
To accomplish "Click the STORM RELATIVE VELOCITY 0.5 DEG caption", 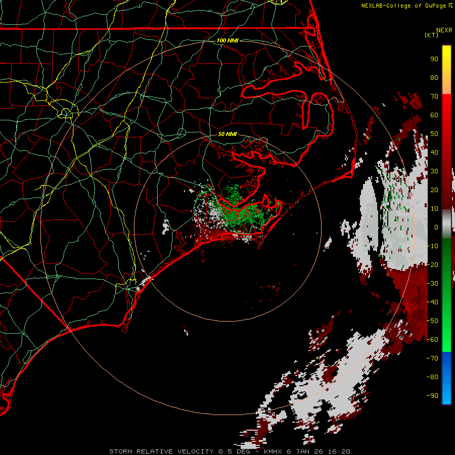I will 179,451.
